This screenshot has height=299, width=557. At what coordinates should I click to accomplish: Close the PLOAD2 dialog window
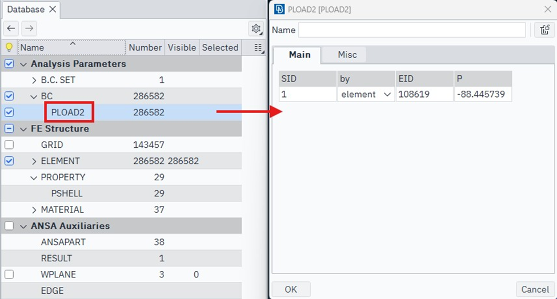coord(548,9)
